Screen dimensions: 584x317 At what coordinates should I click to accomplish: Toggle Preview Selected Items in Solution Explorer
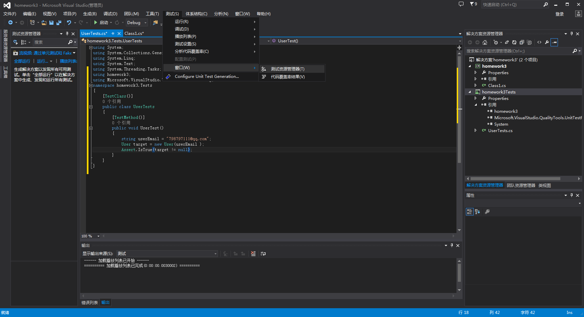pyautogui.click(x=554, y=42)
